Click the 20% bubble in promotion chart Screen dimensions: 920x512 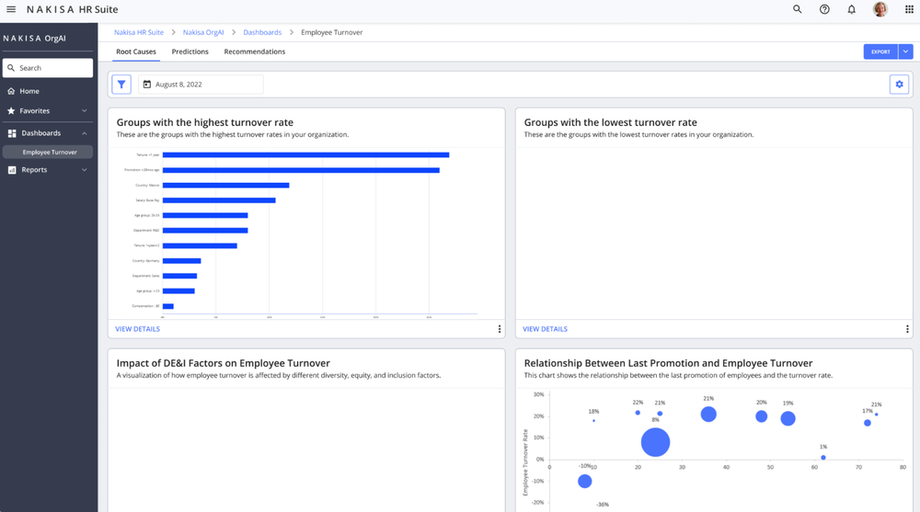761,416
